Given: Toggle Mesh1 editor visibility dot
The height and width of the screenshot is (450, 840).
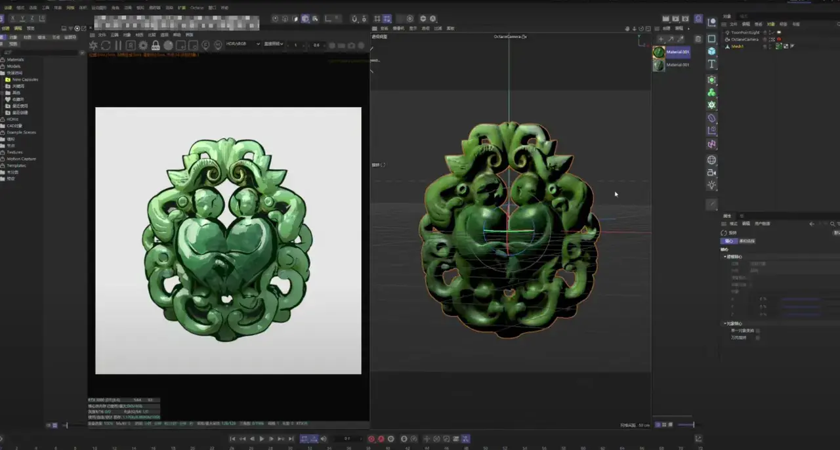Looking at the screenshot, I should 770,45.
